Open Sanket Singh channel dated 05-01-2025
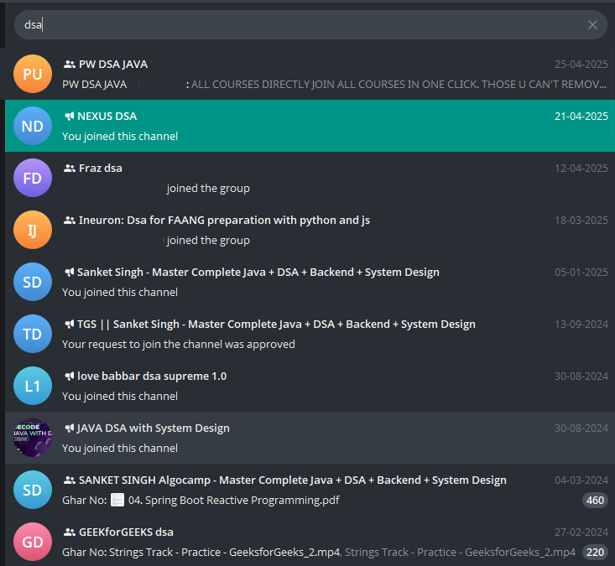The image size is (615, 566). (x=258, y=273)
